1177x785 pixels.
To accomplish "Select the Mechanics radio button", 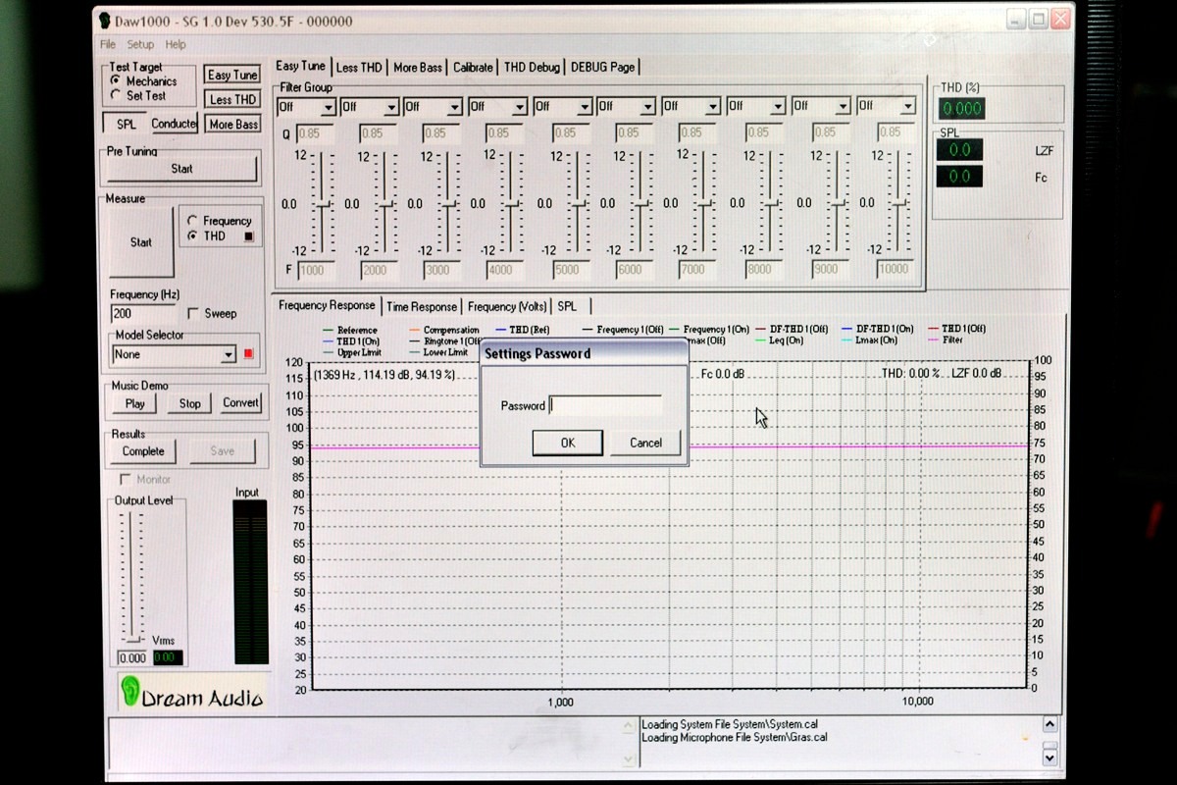I will [x=116, y=80].
